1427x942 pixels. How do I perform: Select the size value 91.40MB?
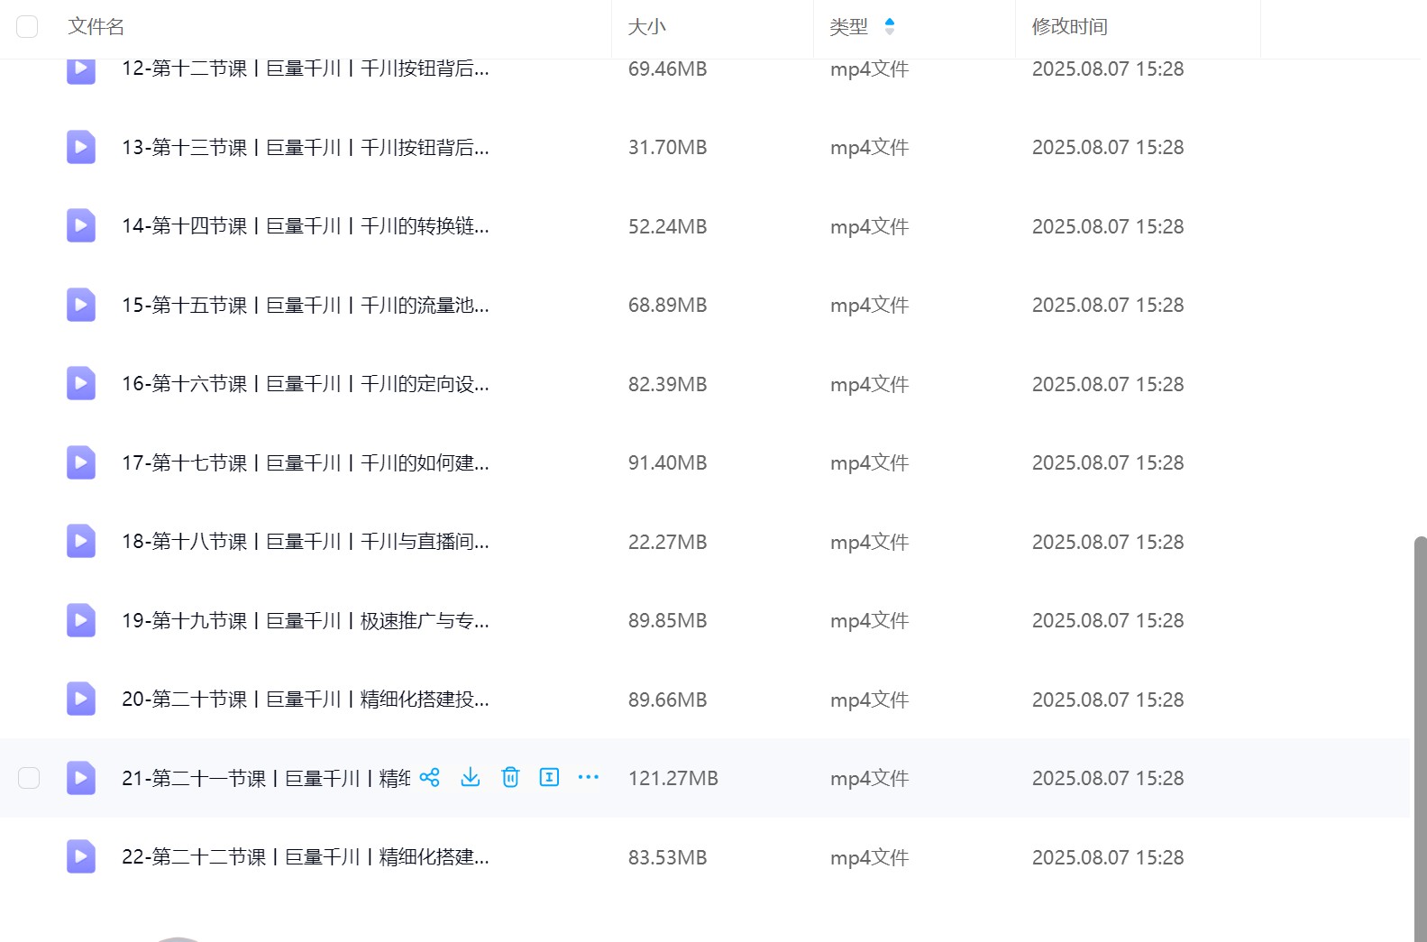point(667,462)
